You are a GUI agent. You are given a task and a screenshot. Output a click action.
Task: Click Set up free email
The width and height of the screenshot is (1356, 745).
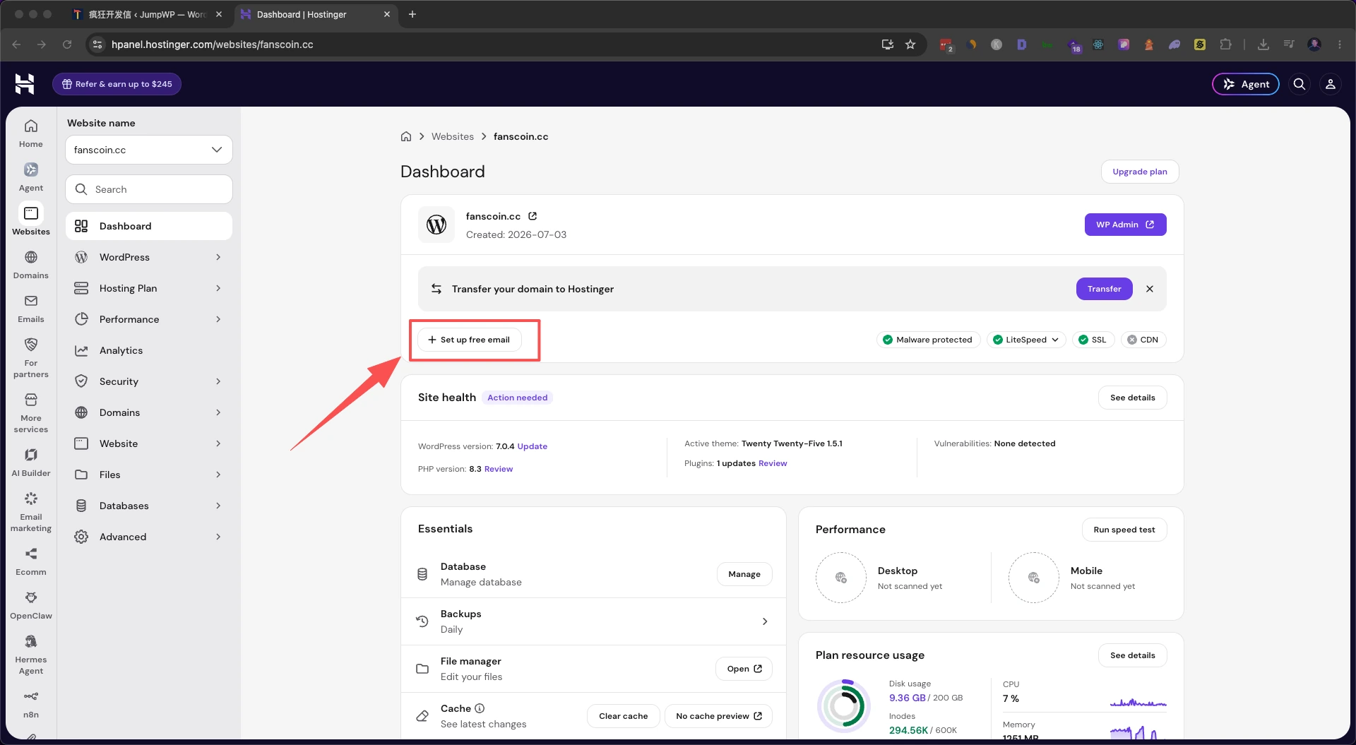tap(469, 340)
